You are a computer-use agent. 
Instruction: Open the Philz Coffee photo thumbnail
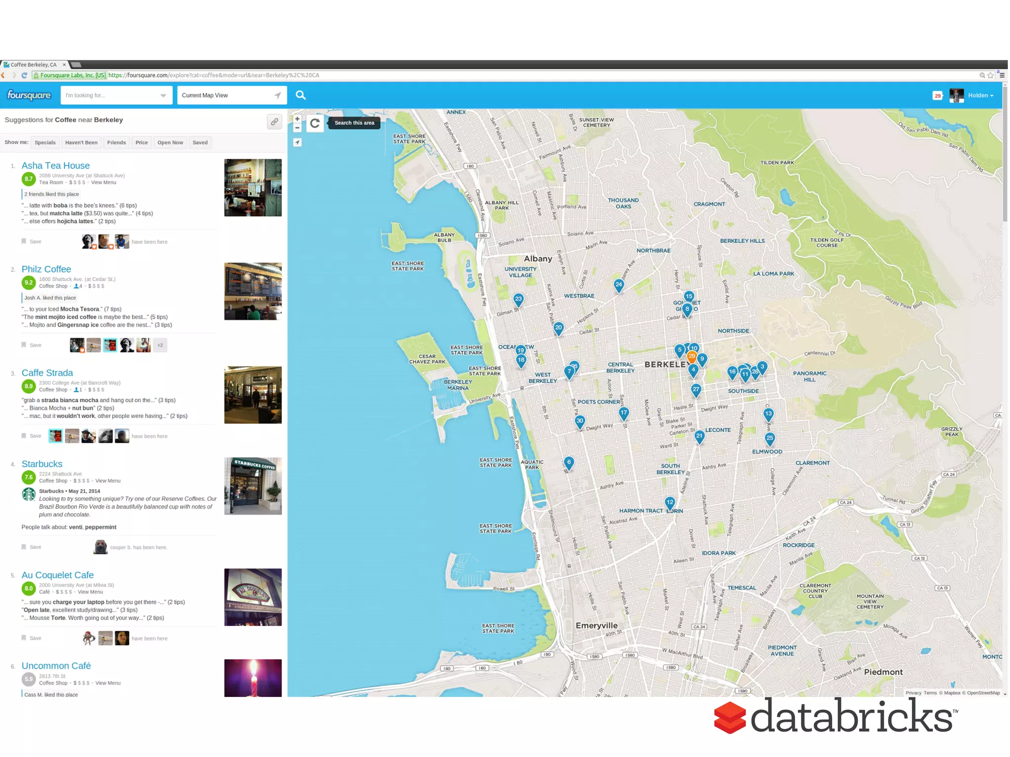click(x=253, y=291)
